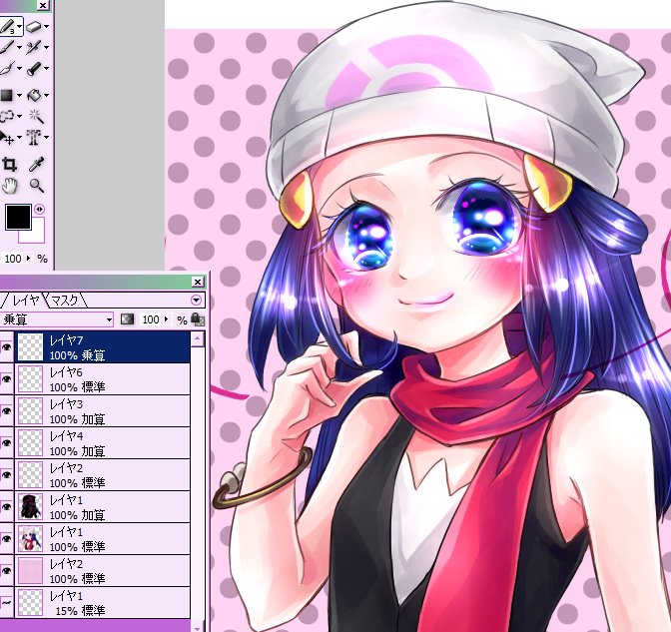Select the Paint Bucket tool

coord(33,95)
